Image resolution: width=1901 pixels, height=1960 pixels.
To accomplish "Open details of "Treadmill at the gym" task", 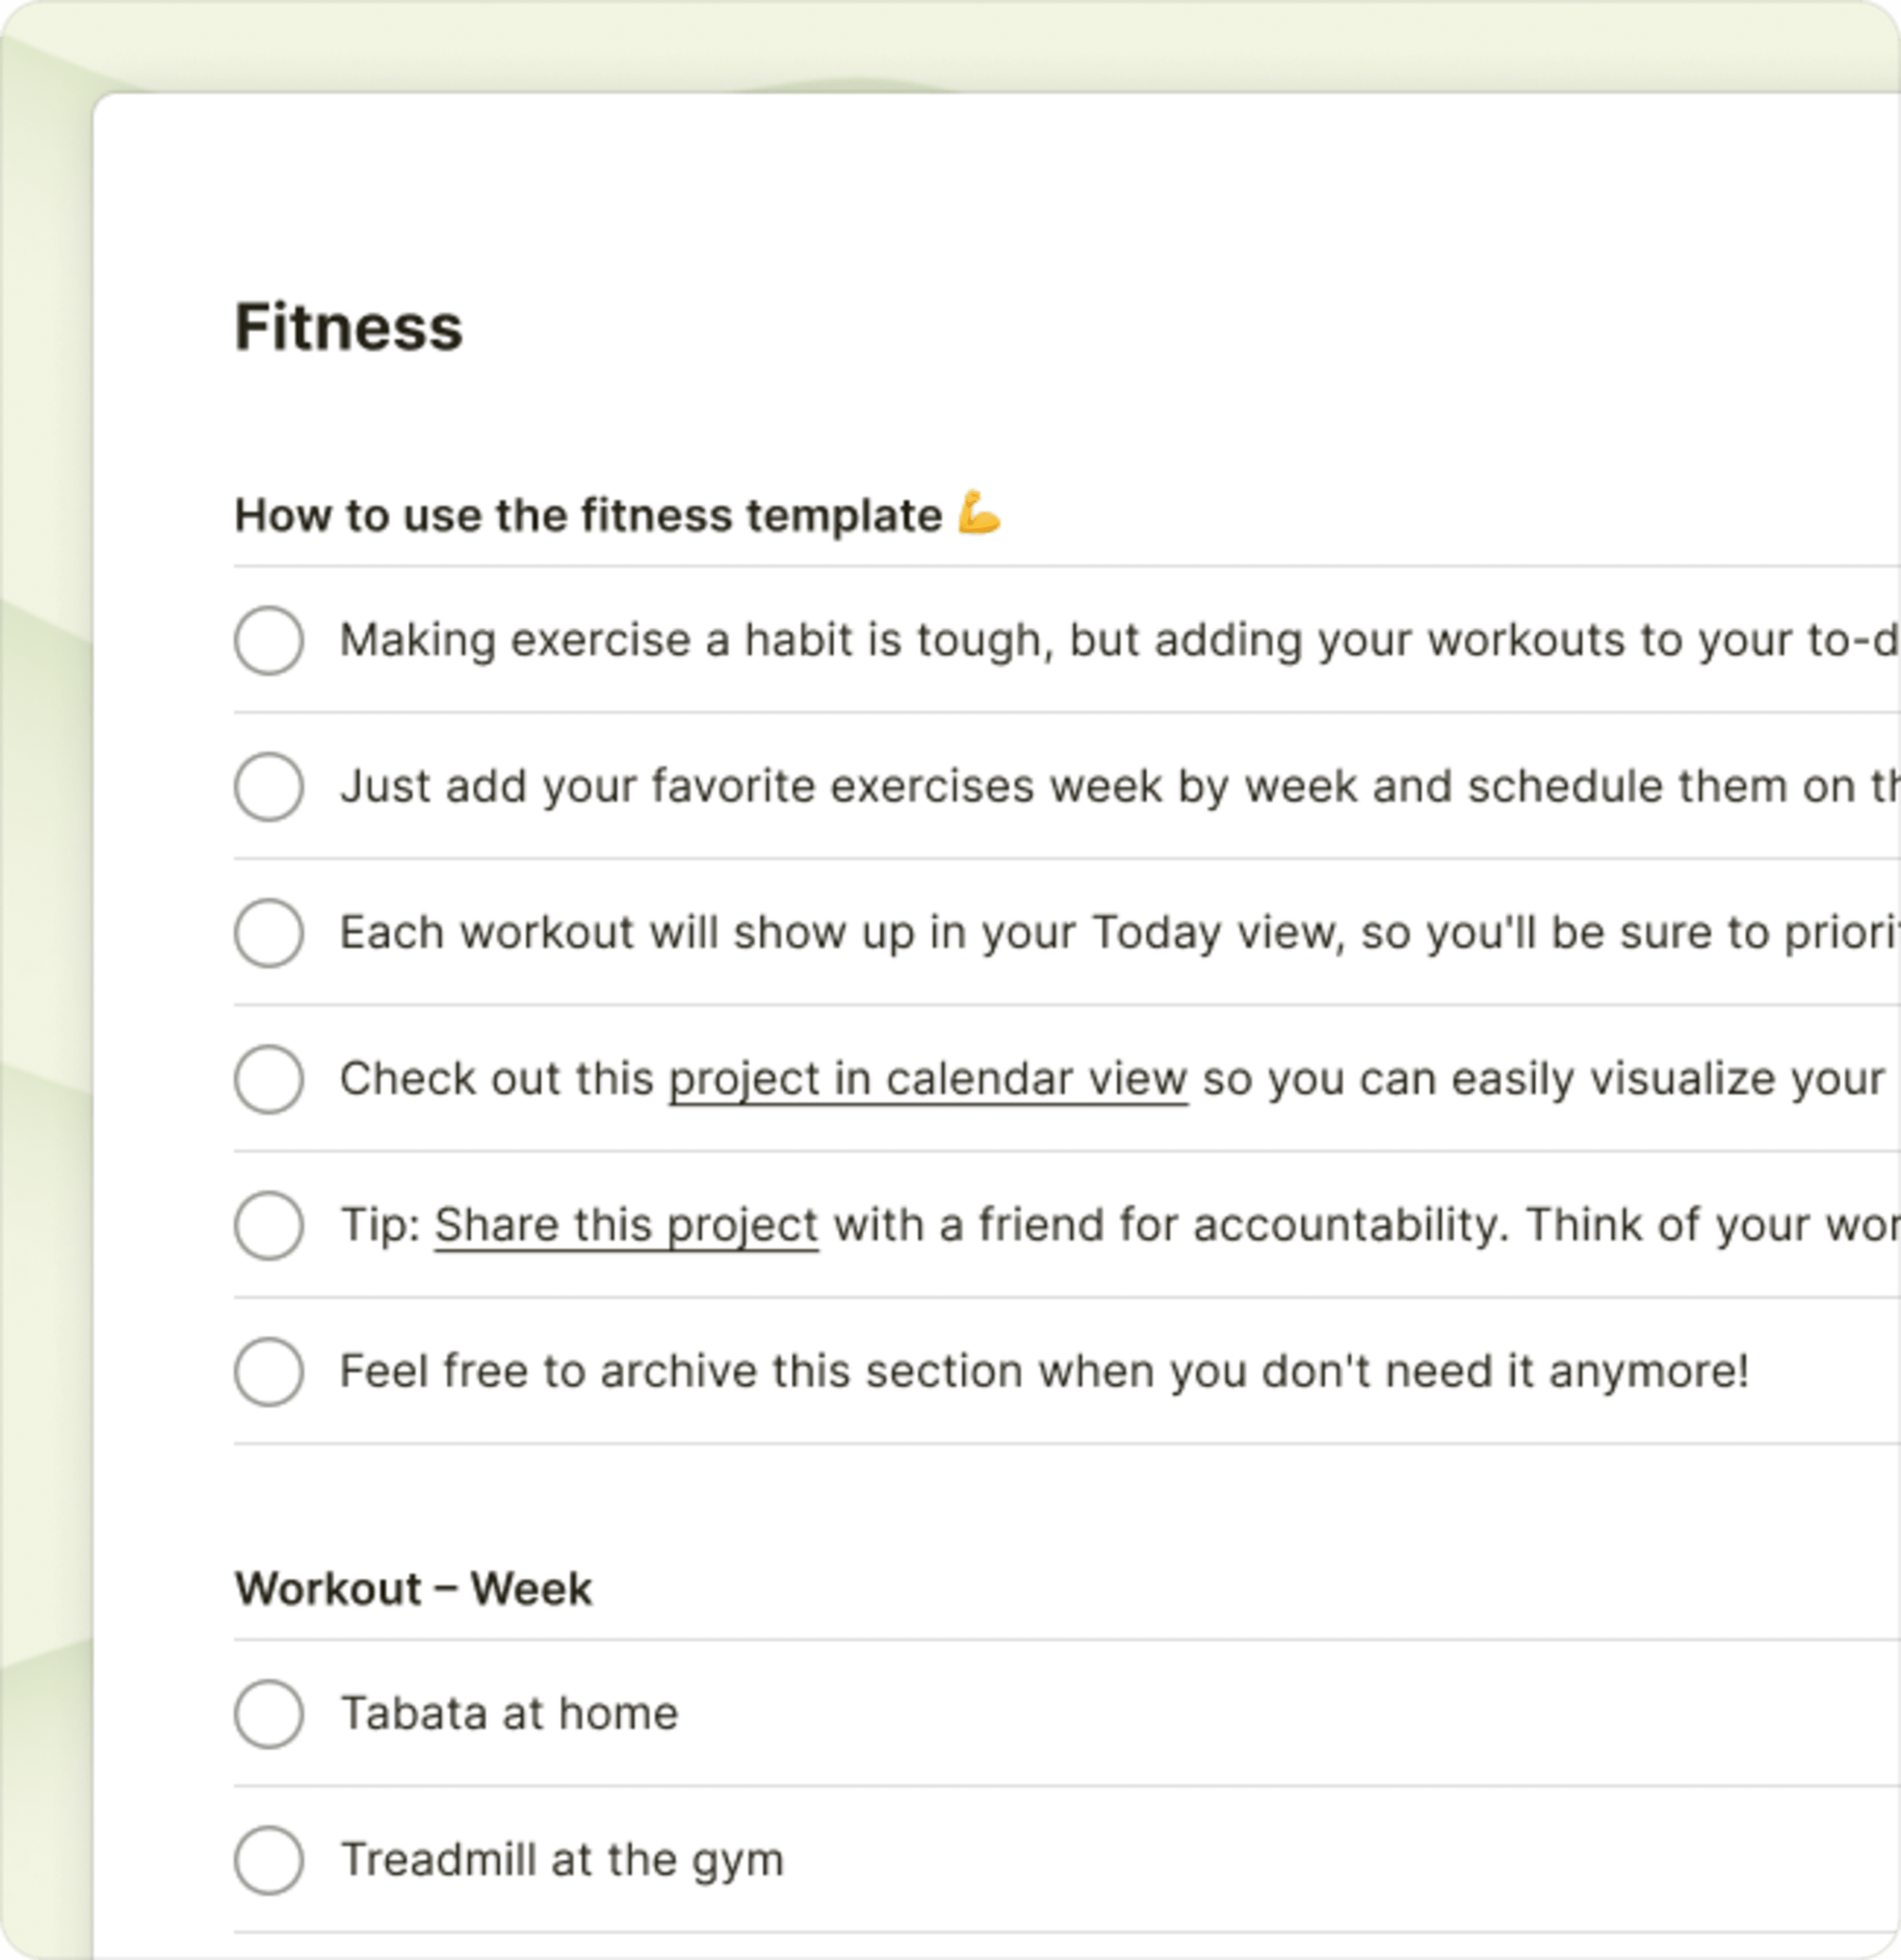I will click(562, 1858).
